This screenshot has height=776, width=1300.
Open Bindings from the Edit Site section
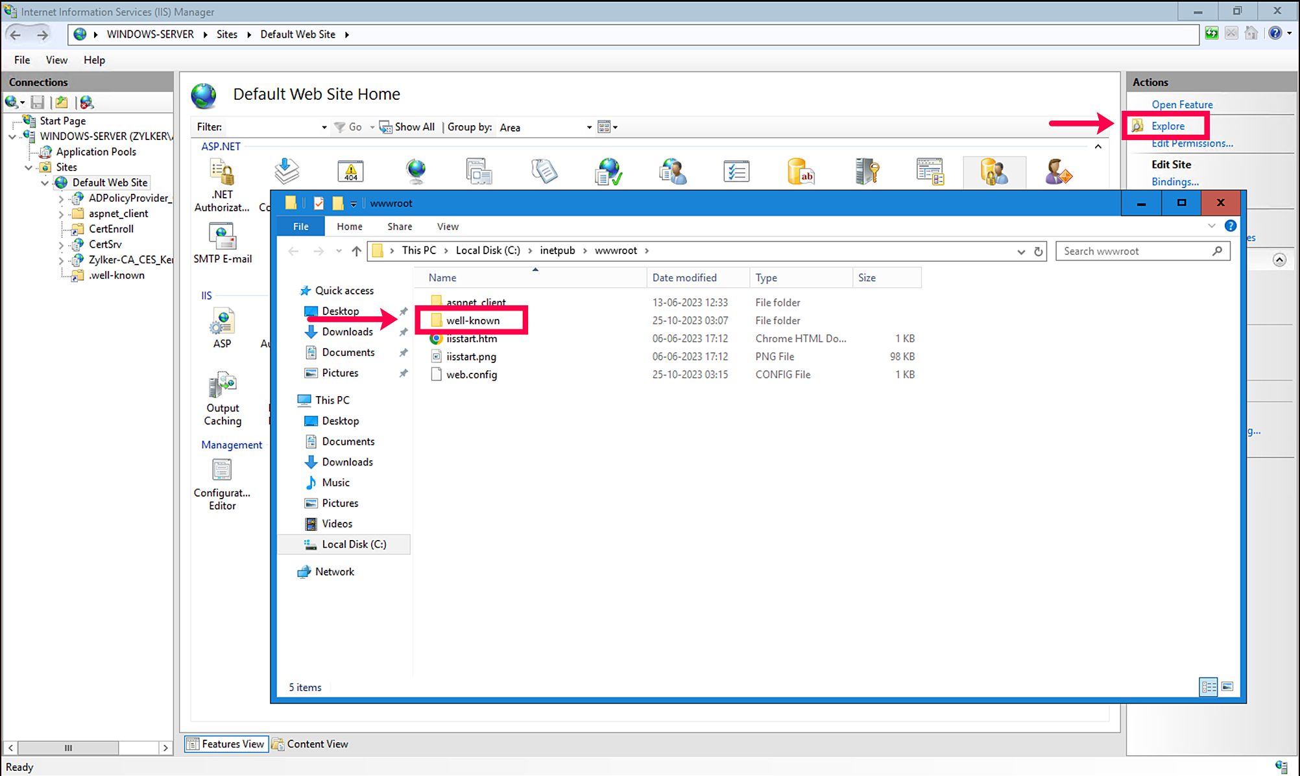click(x=1175, y=182)
